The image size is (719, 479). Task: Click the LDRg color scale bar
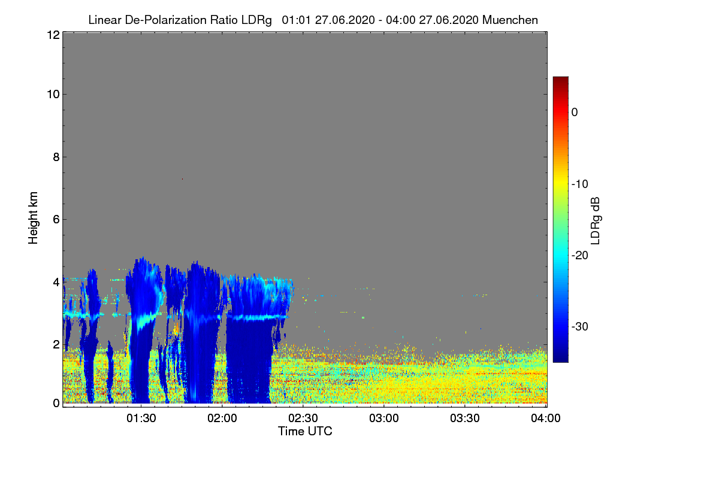(x=560, y=219)
